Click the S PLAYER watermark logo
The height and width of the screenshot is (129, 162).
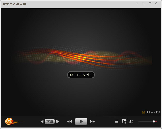point(151,112)
